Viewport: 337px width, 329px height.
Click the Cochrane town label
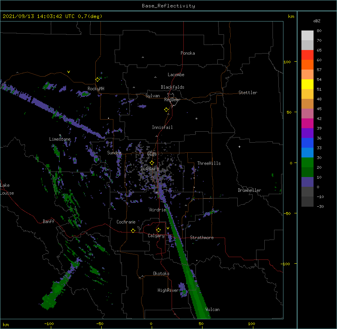[x=126, y=222]
